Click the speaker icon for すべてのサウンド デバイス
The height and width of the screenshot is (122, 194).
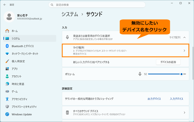coord(67,113)
